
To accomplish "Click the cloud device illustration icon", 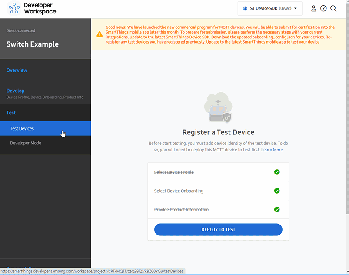I will [218, 107].
